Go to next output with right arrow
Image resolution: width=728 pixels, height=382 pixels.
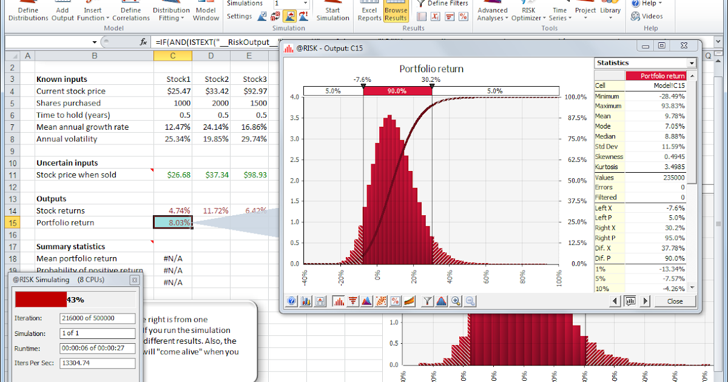point(645,301)
